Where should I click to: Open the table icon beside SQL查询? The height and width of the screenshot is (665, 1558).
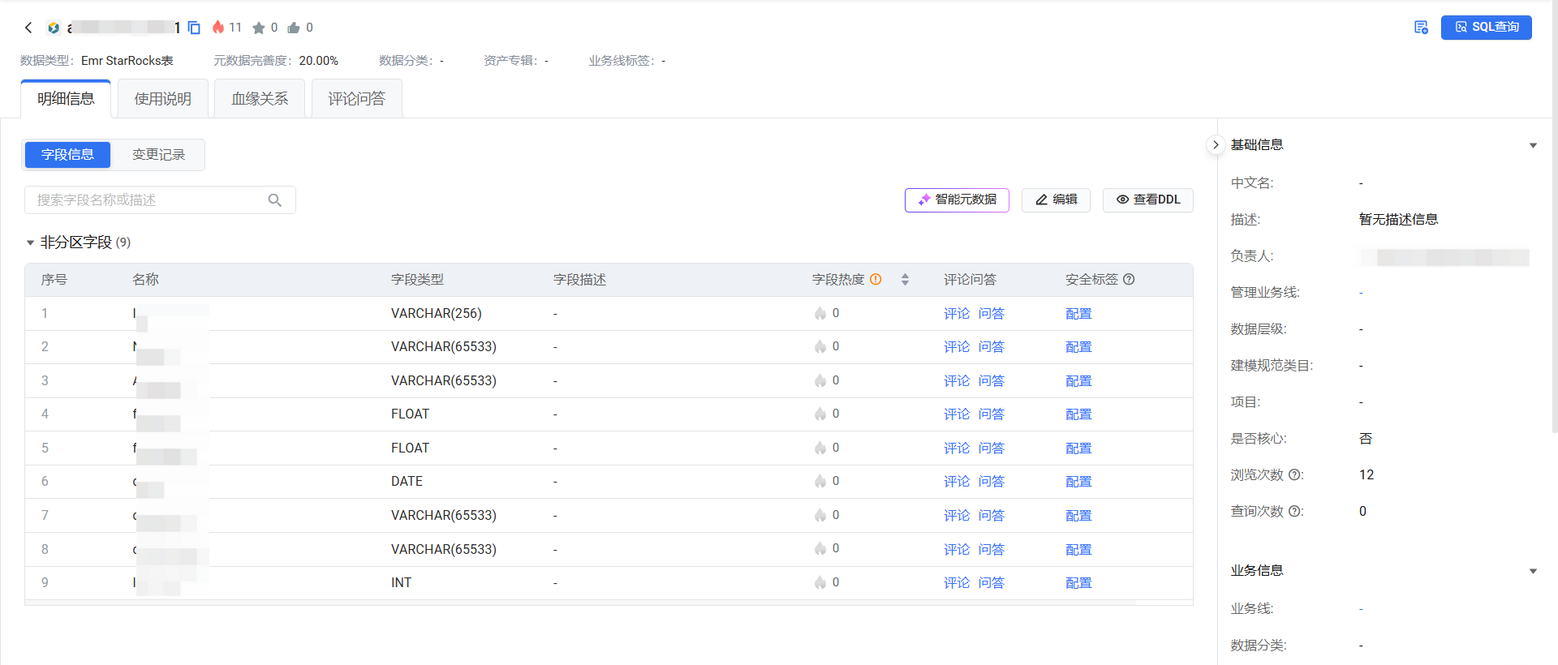[1421, 28]
